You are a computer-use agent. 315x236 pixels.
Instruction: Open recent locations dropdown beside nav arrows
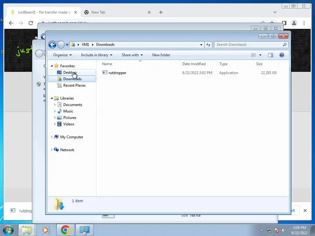[67, 45]
